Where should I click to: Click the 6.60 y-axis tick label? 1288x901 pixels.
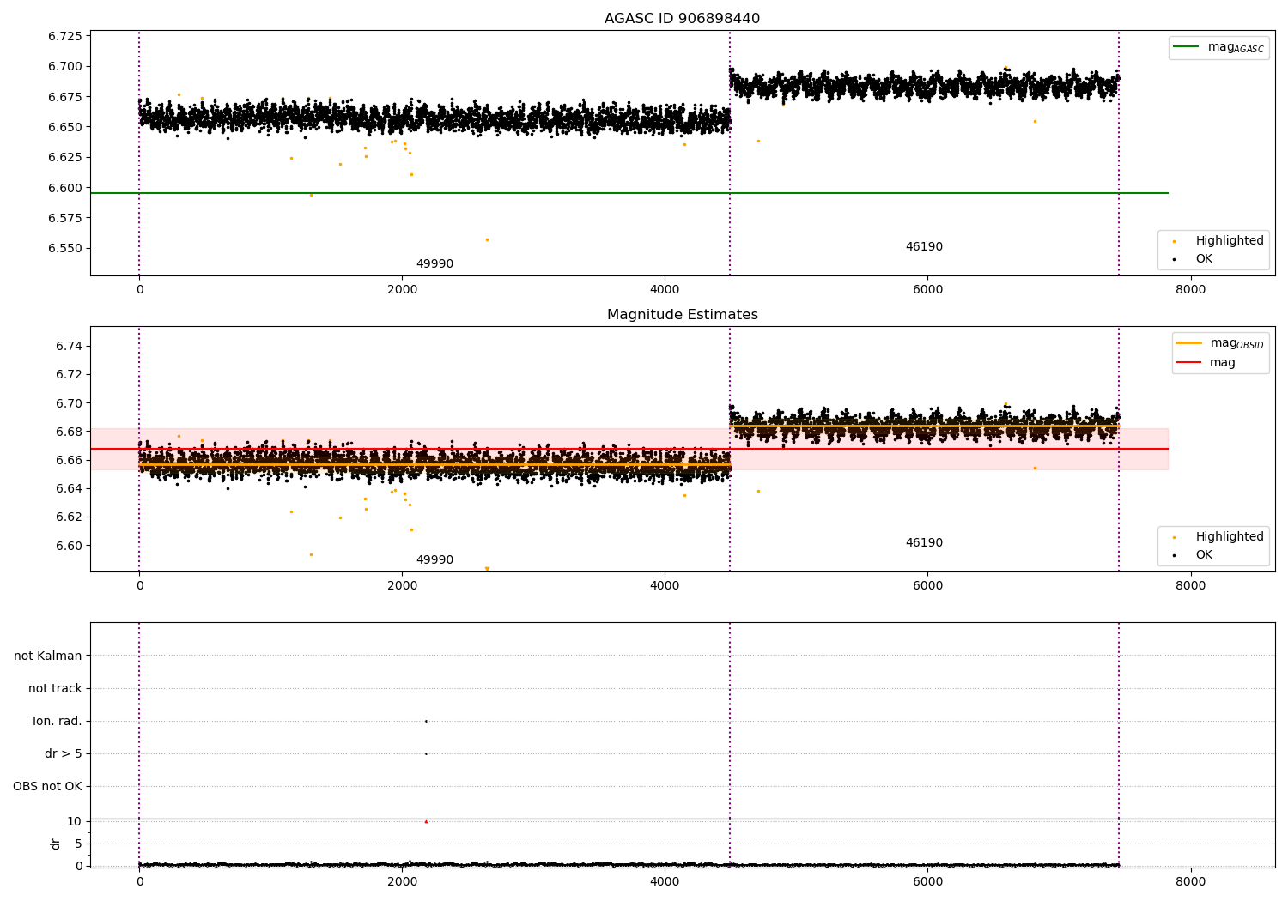click(x=69, y=546)
